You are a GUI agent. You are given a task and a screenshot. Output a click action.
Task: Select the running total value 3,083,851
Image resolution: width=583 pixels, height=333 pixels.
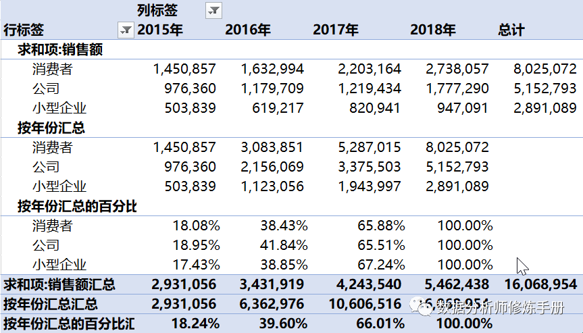click(x=272, y=147)
